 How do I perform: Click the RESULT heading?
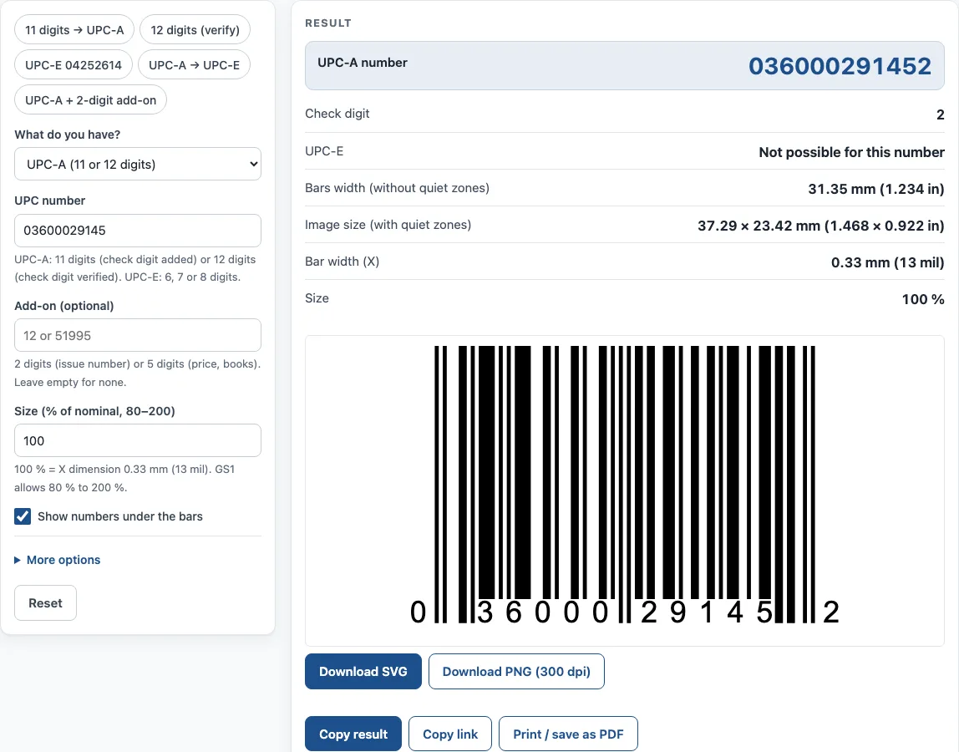328,23
